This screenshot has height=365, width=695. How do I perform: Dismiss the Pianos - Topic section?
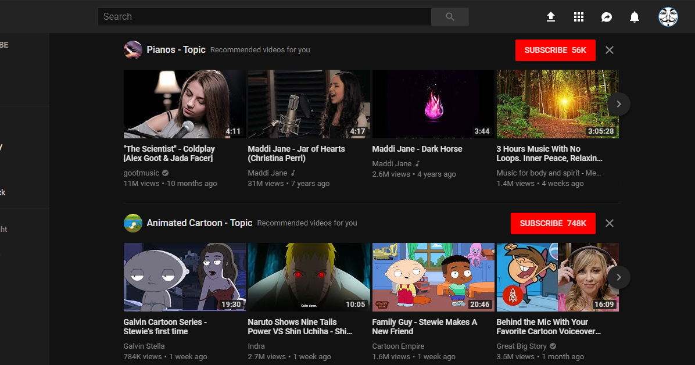[x=610, y=50]
